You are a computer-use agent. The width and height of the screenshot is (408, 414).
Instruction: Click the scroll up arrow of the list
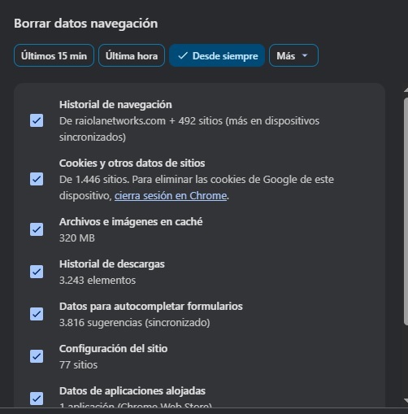tap(406, 90)
